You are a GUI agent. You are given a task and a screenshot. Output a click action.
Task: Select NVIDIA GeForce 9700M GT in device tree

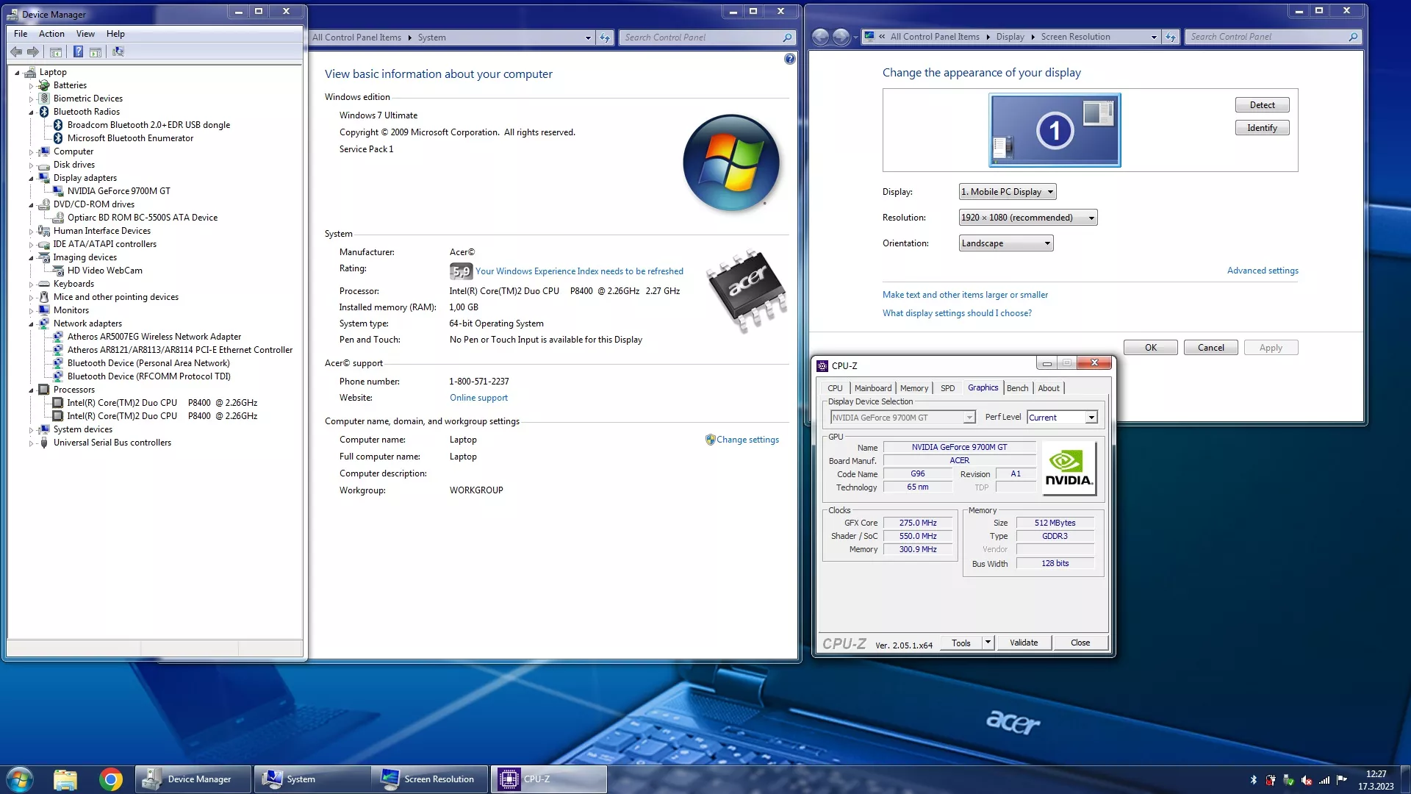click(118, 191)
